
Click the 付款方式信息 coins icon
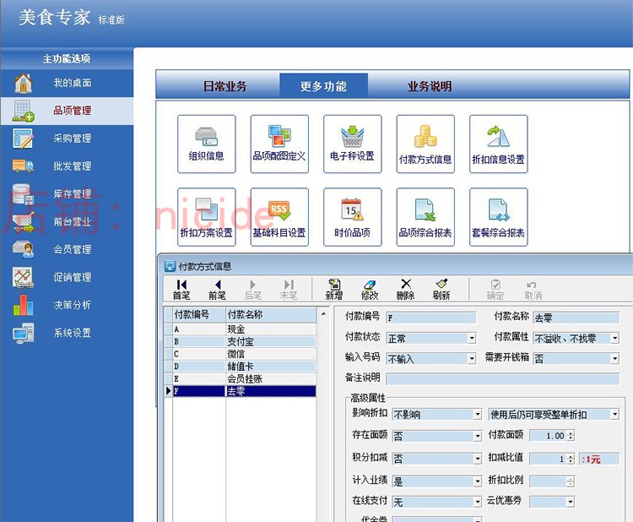point(425,144)
